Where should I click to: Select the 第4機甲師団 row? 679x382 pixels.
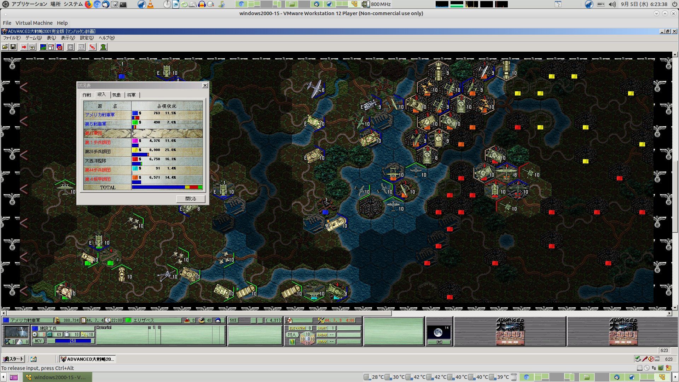(x=143, y=179)
